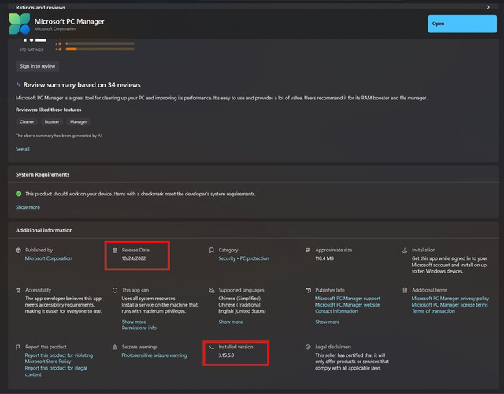Click the Installed version terminal icon

(x=212, y=347)
